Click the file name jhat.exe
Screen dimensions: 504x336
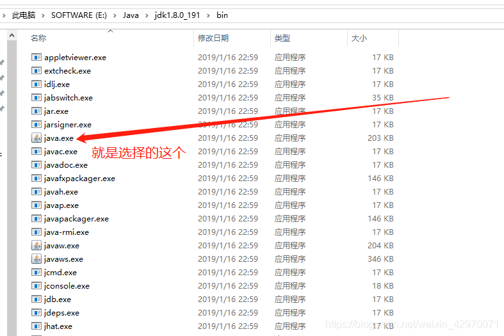tap(58, 326)
